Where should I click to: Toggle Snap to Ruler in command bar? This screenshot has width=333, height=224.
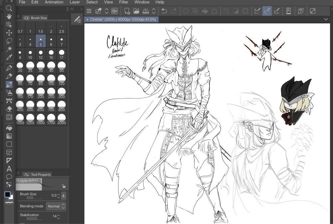pos(257,11)
